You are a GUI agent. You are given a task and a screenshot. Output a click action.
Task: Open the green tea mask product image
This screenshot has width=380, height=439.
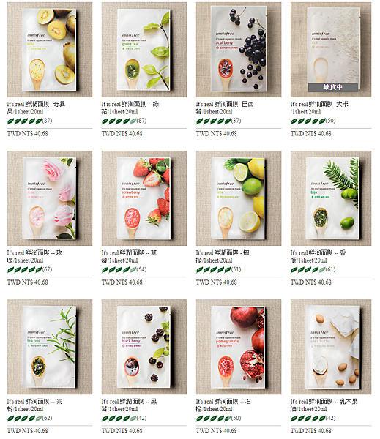click(144, 50)
